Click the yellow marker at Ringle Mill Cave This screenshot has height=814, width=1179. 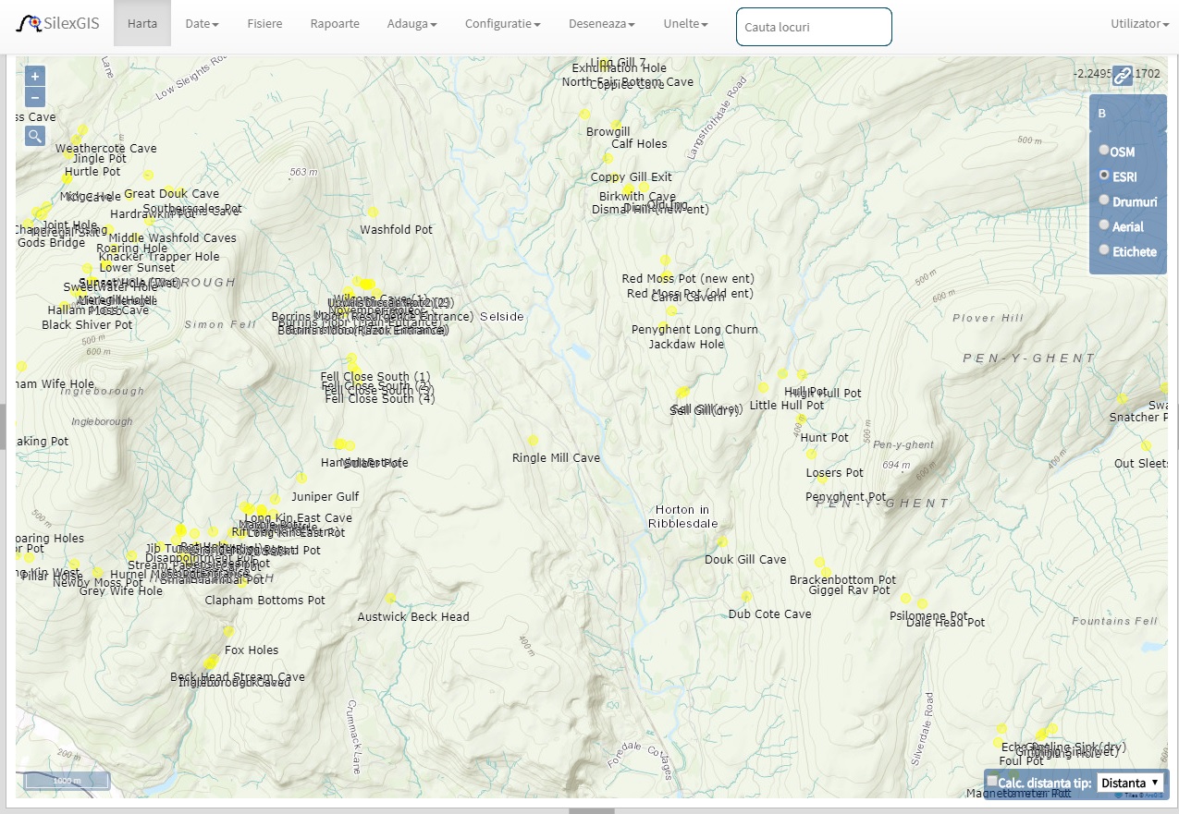point(533,441)
